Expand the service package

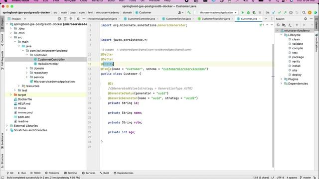[x=27, y=78]
